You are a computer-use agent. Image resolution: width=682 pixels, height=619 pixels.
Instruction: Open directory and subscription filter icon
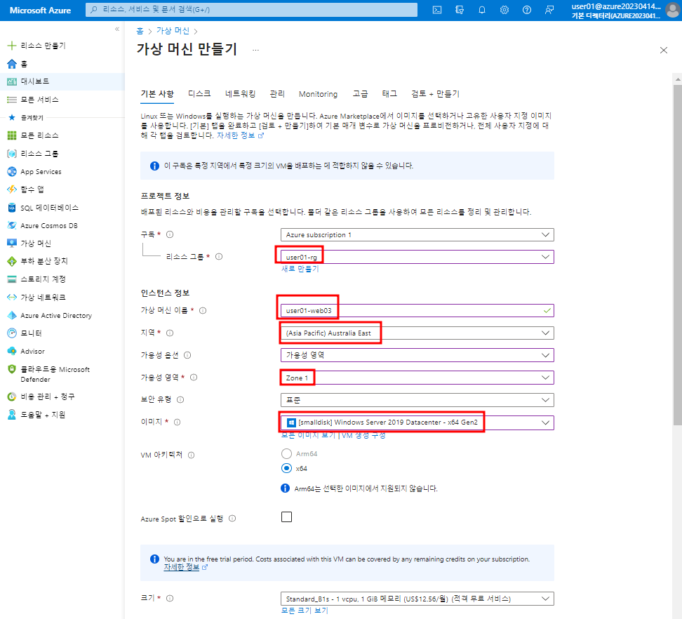[460, 10]
